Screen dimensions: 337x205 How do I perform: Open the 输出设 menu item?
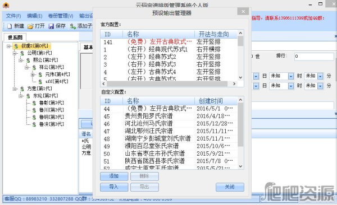point(86,16)
